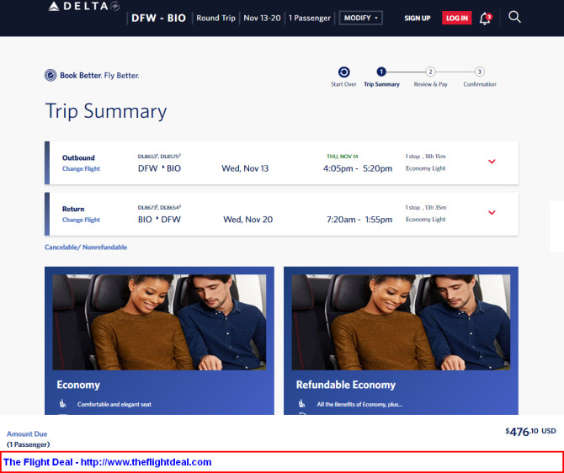Click the 1 stop, 13h 35m return duration

click(426, 207)
